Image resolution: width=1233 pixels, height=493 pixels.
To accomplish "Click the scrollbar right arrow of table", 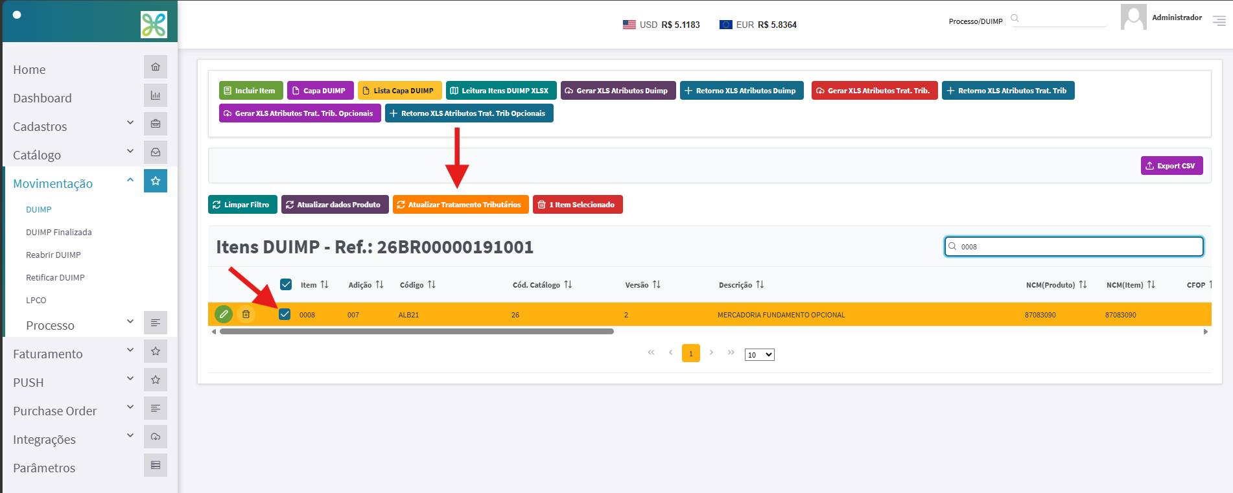I will pos(1206,332).
